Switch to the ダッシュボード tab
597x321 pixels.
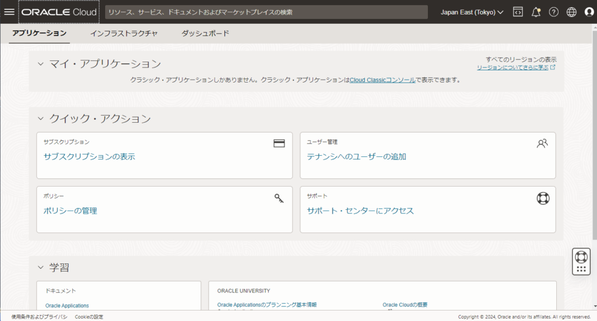[205, 34]
